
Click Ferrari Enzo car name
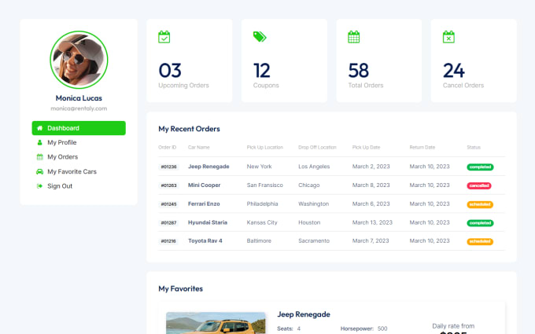[204, 204]
